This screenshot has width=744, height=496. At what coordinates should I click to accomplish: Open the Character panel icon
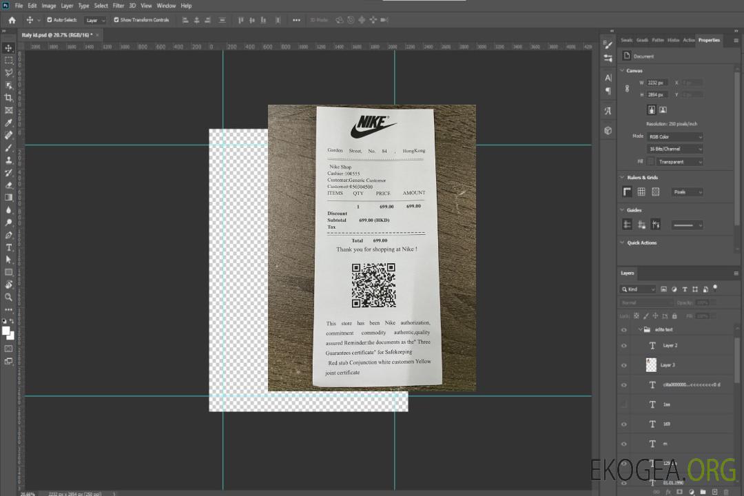click(608, 77)
